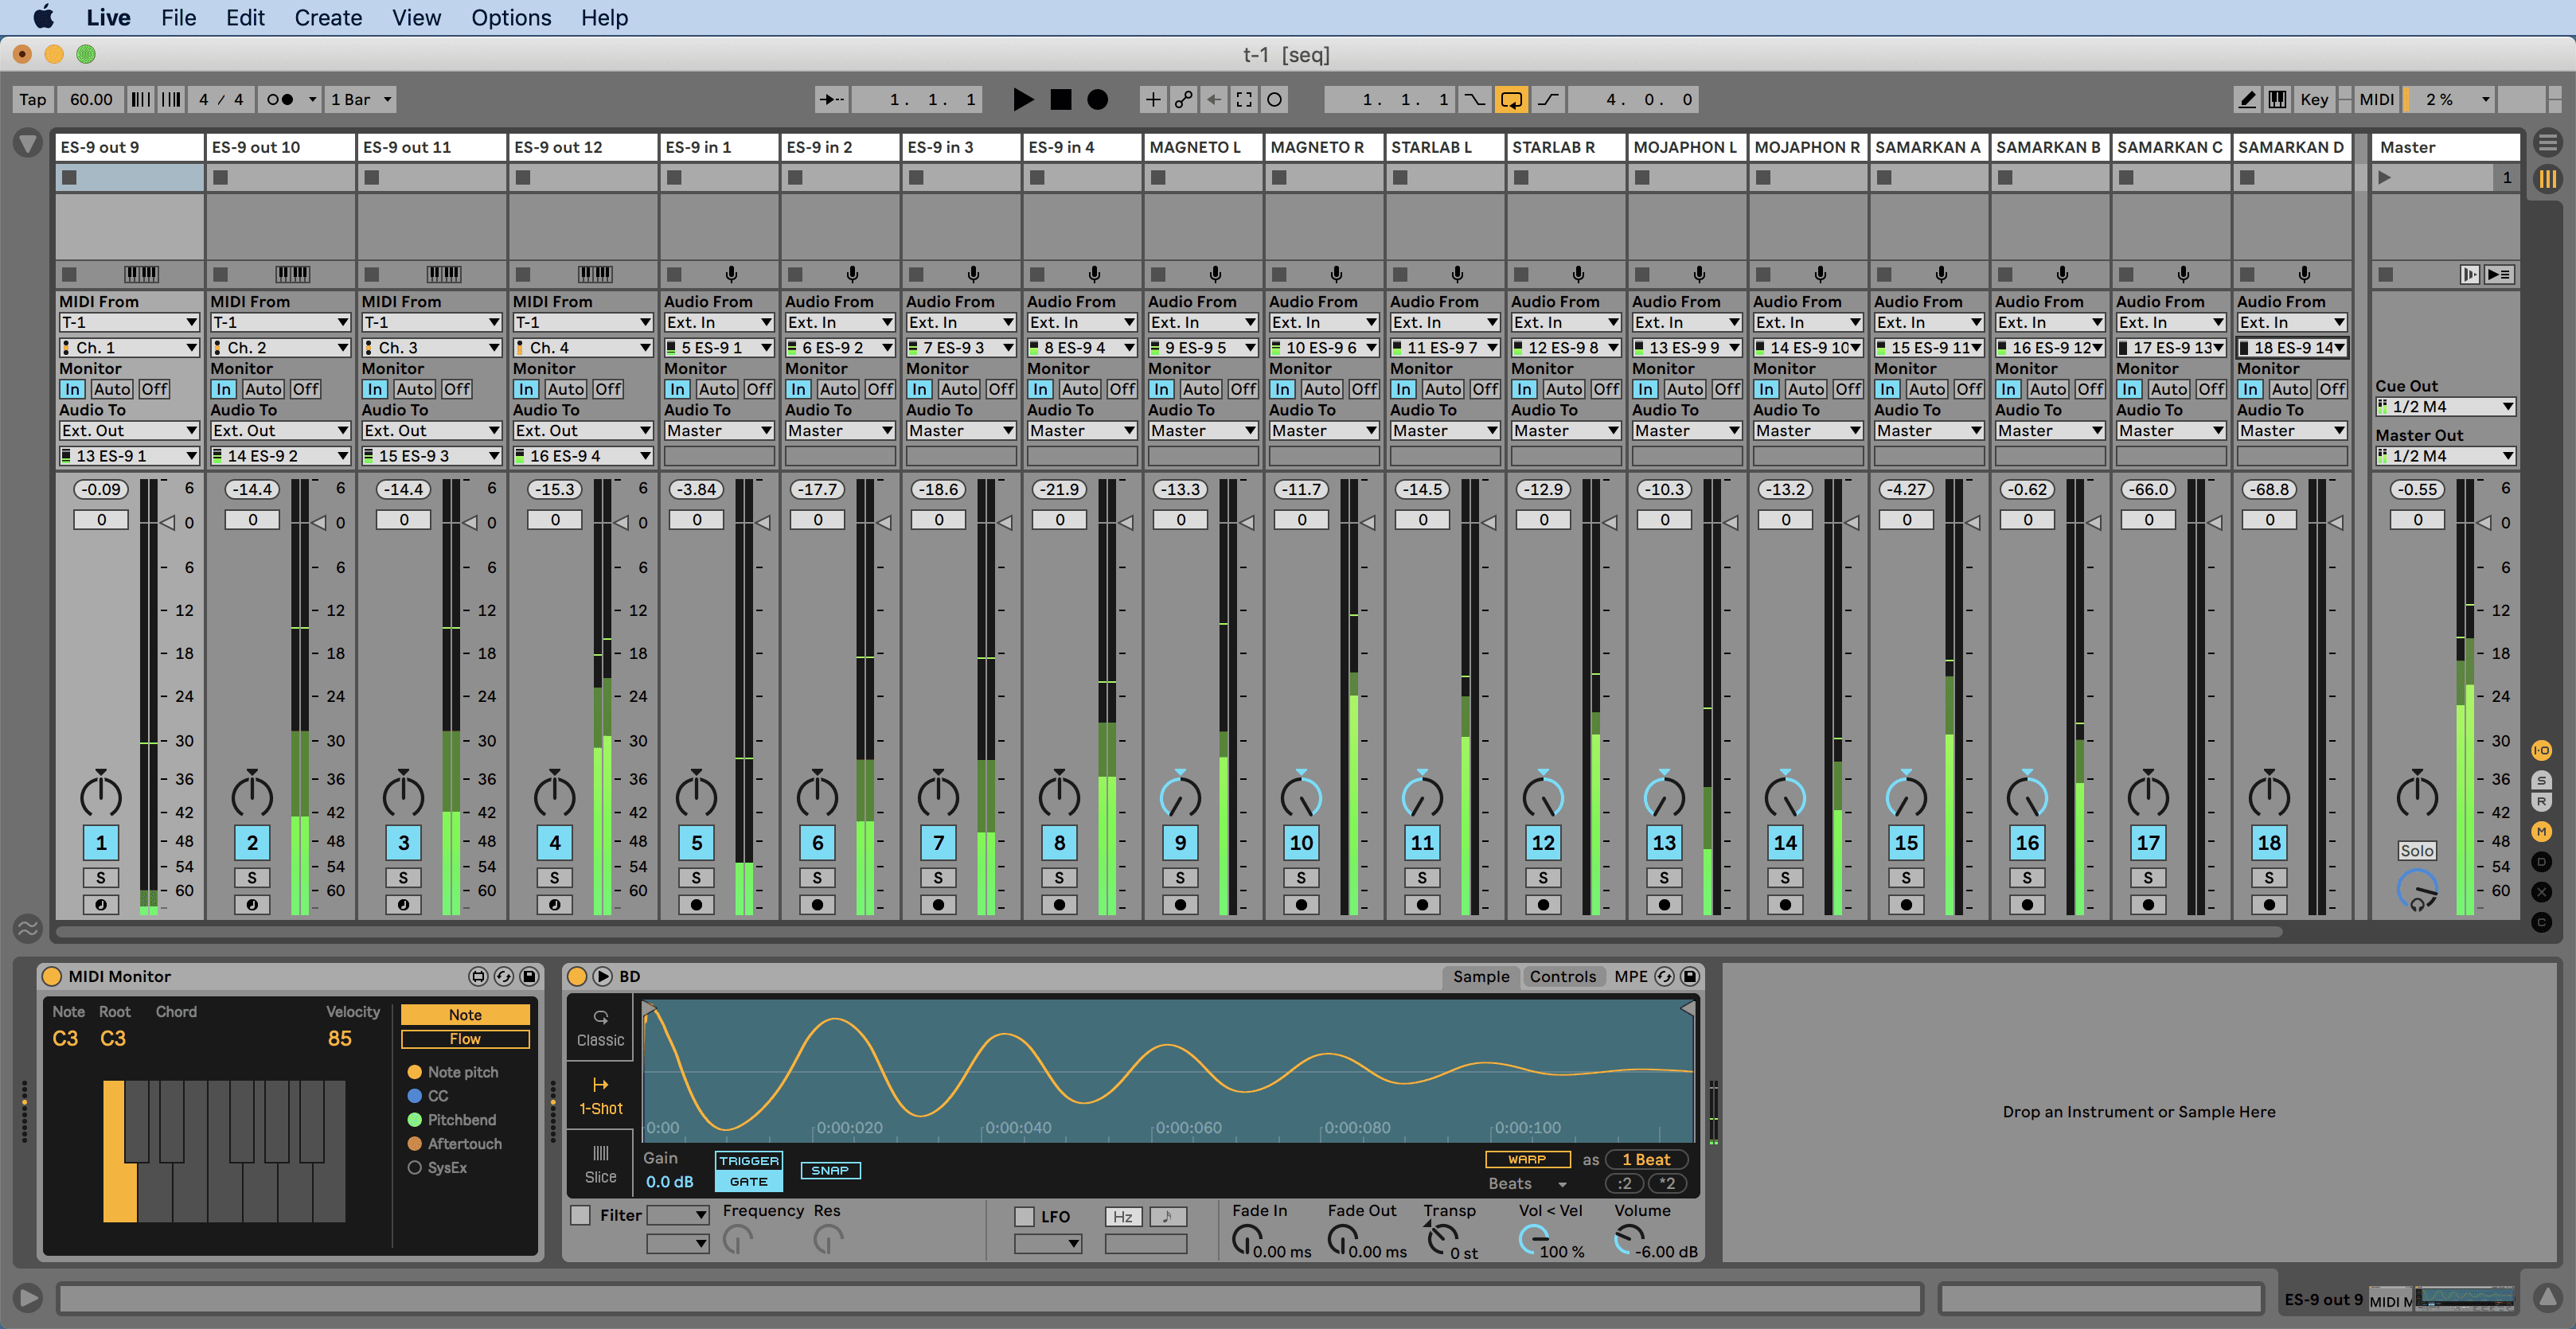Click the Simpler Volume knob
This screenshot has width=2576, height=1329.
[1630, 1240]
